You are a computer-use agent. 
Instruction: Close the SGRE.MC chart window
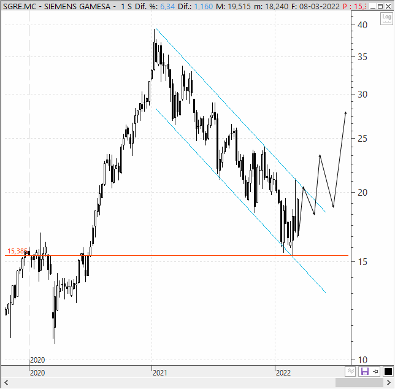[x=388, y=6]
